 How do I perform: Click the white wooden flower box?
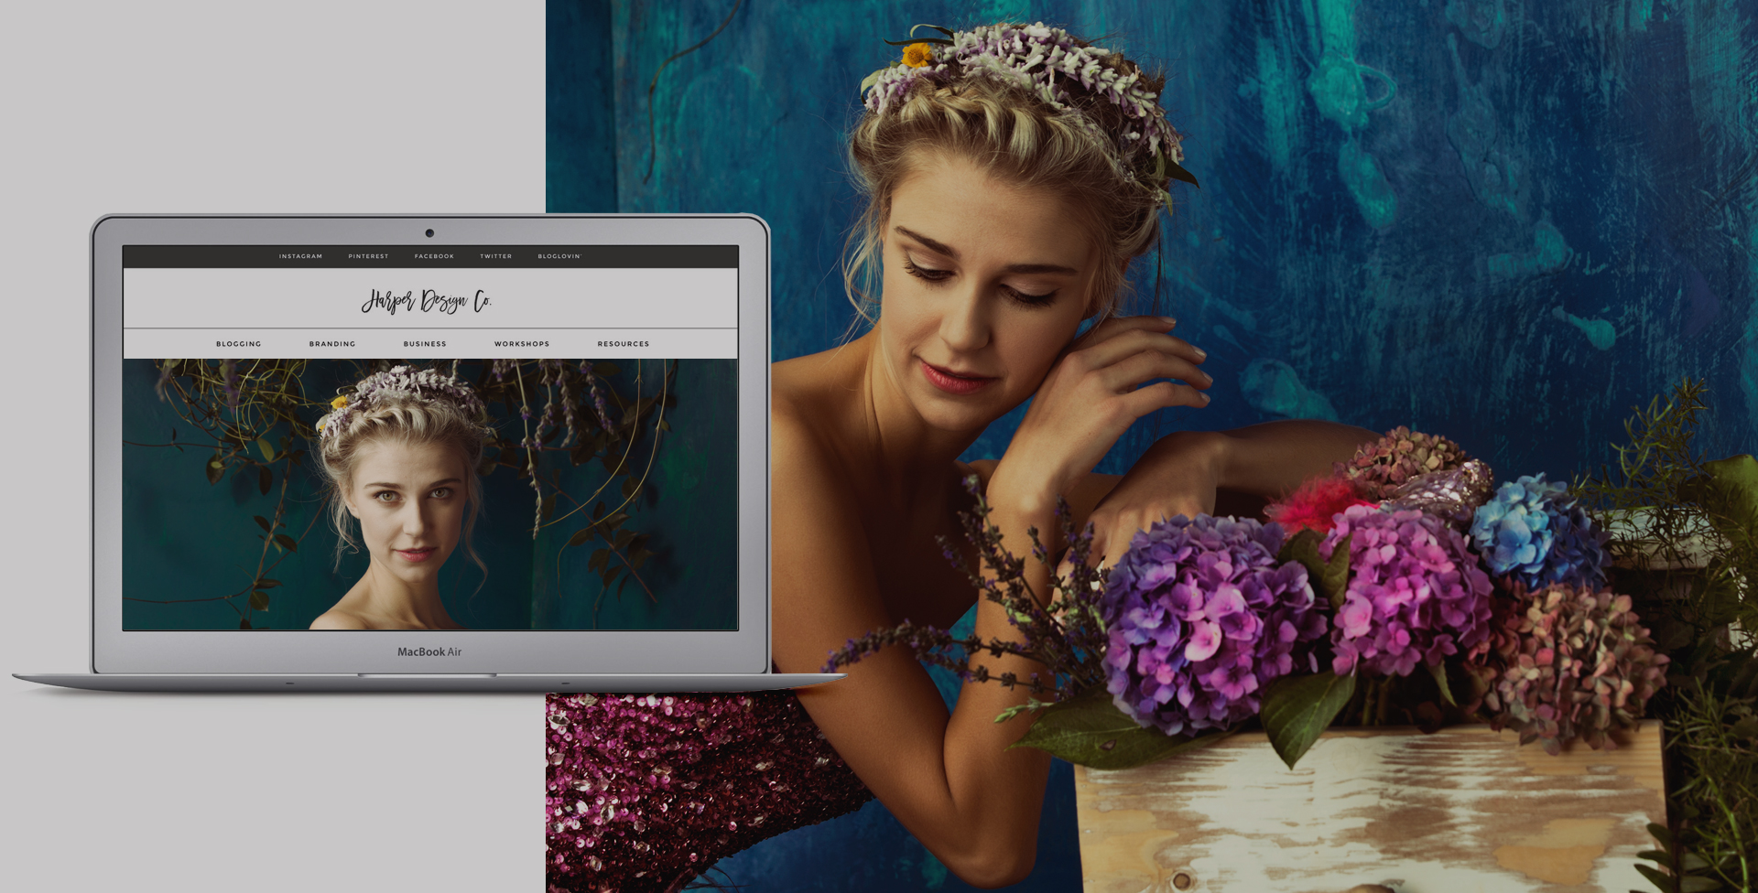click(1373, 814)
